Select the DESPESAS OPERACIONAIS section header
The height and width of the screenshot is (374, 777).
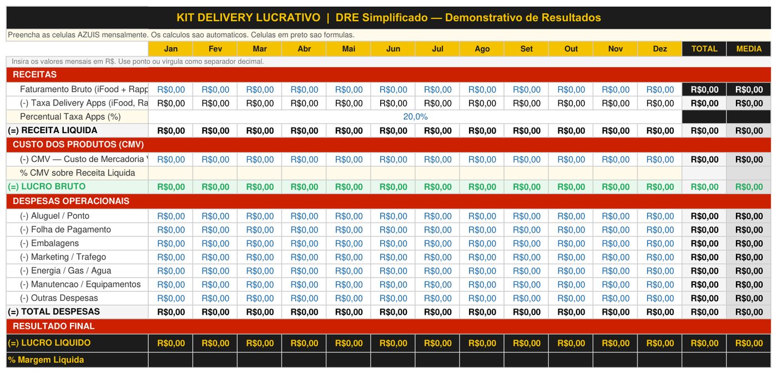click(389, 201)
